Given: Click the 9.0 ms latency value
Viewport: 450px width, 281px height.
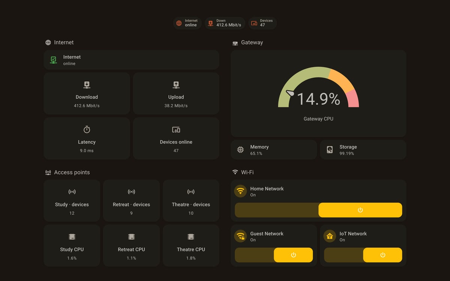Looking at the screenshot, I should pyautogui.click(x=87, y=151).
